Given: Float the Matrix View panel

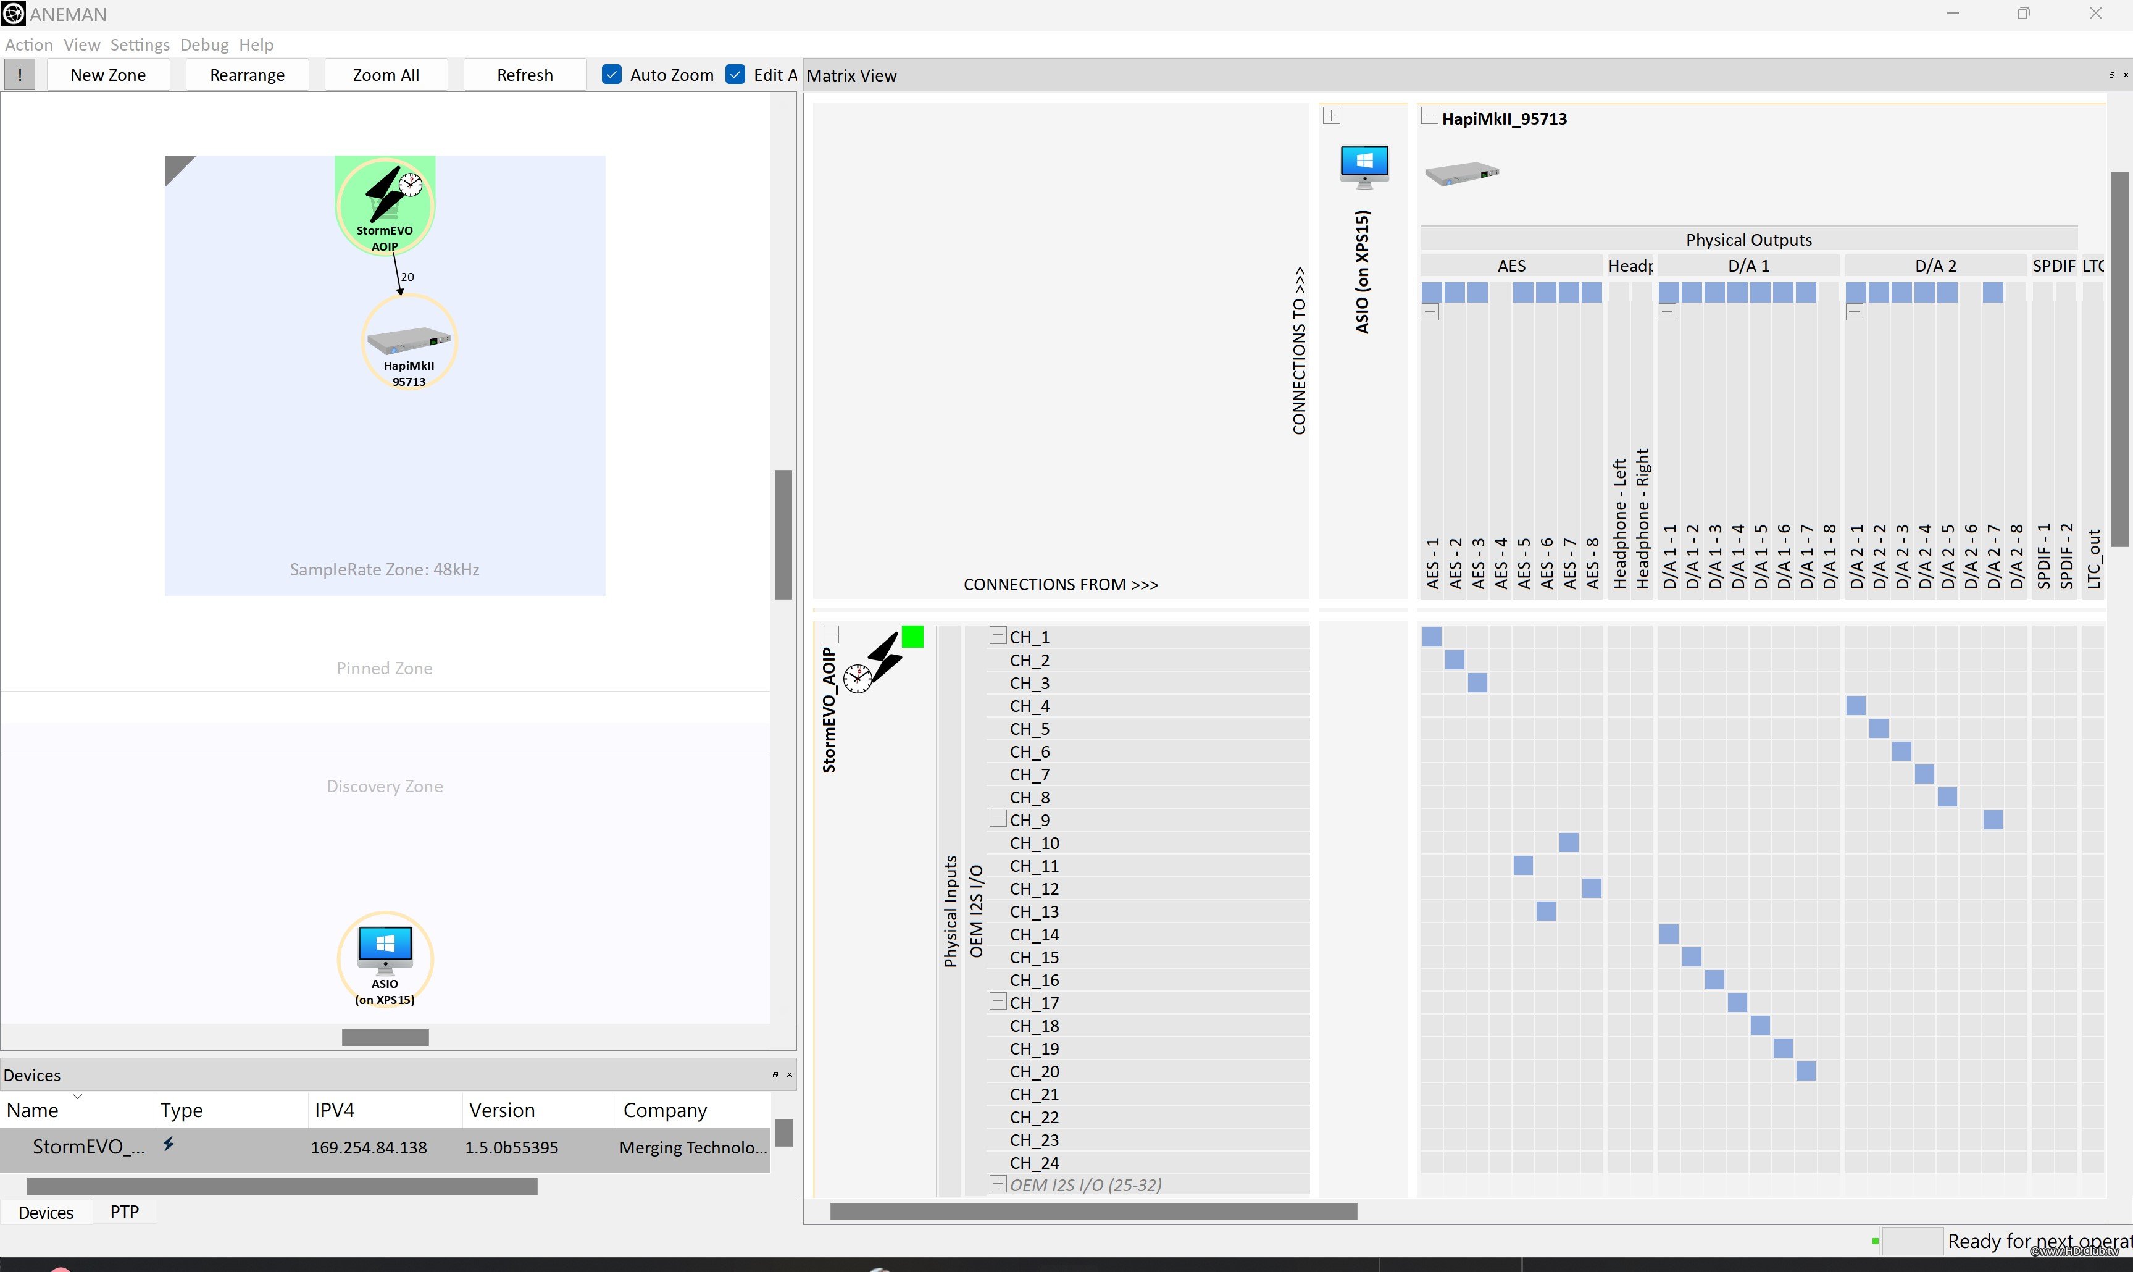Looking at the screenshot, I should click(x=2111, y=75).
